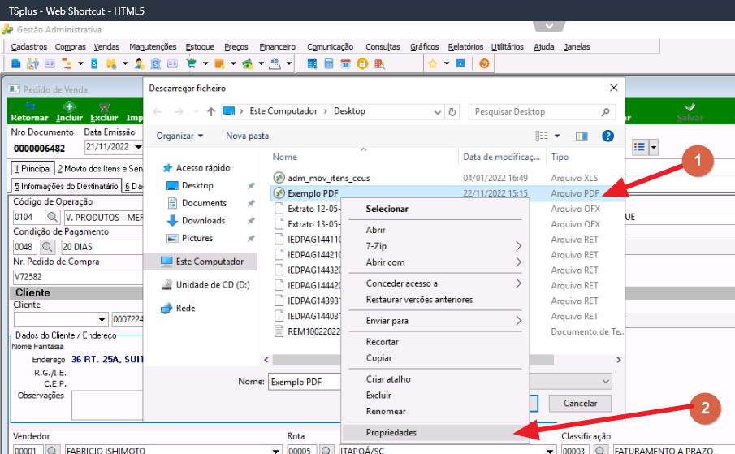Click the blue building icon in the toolbar

(x=16, y=63)
